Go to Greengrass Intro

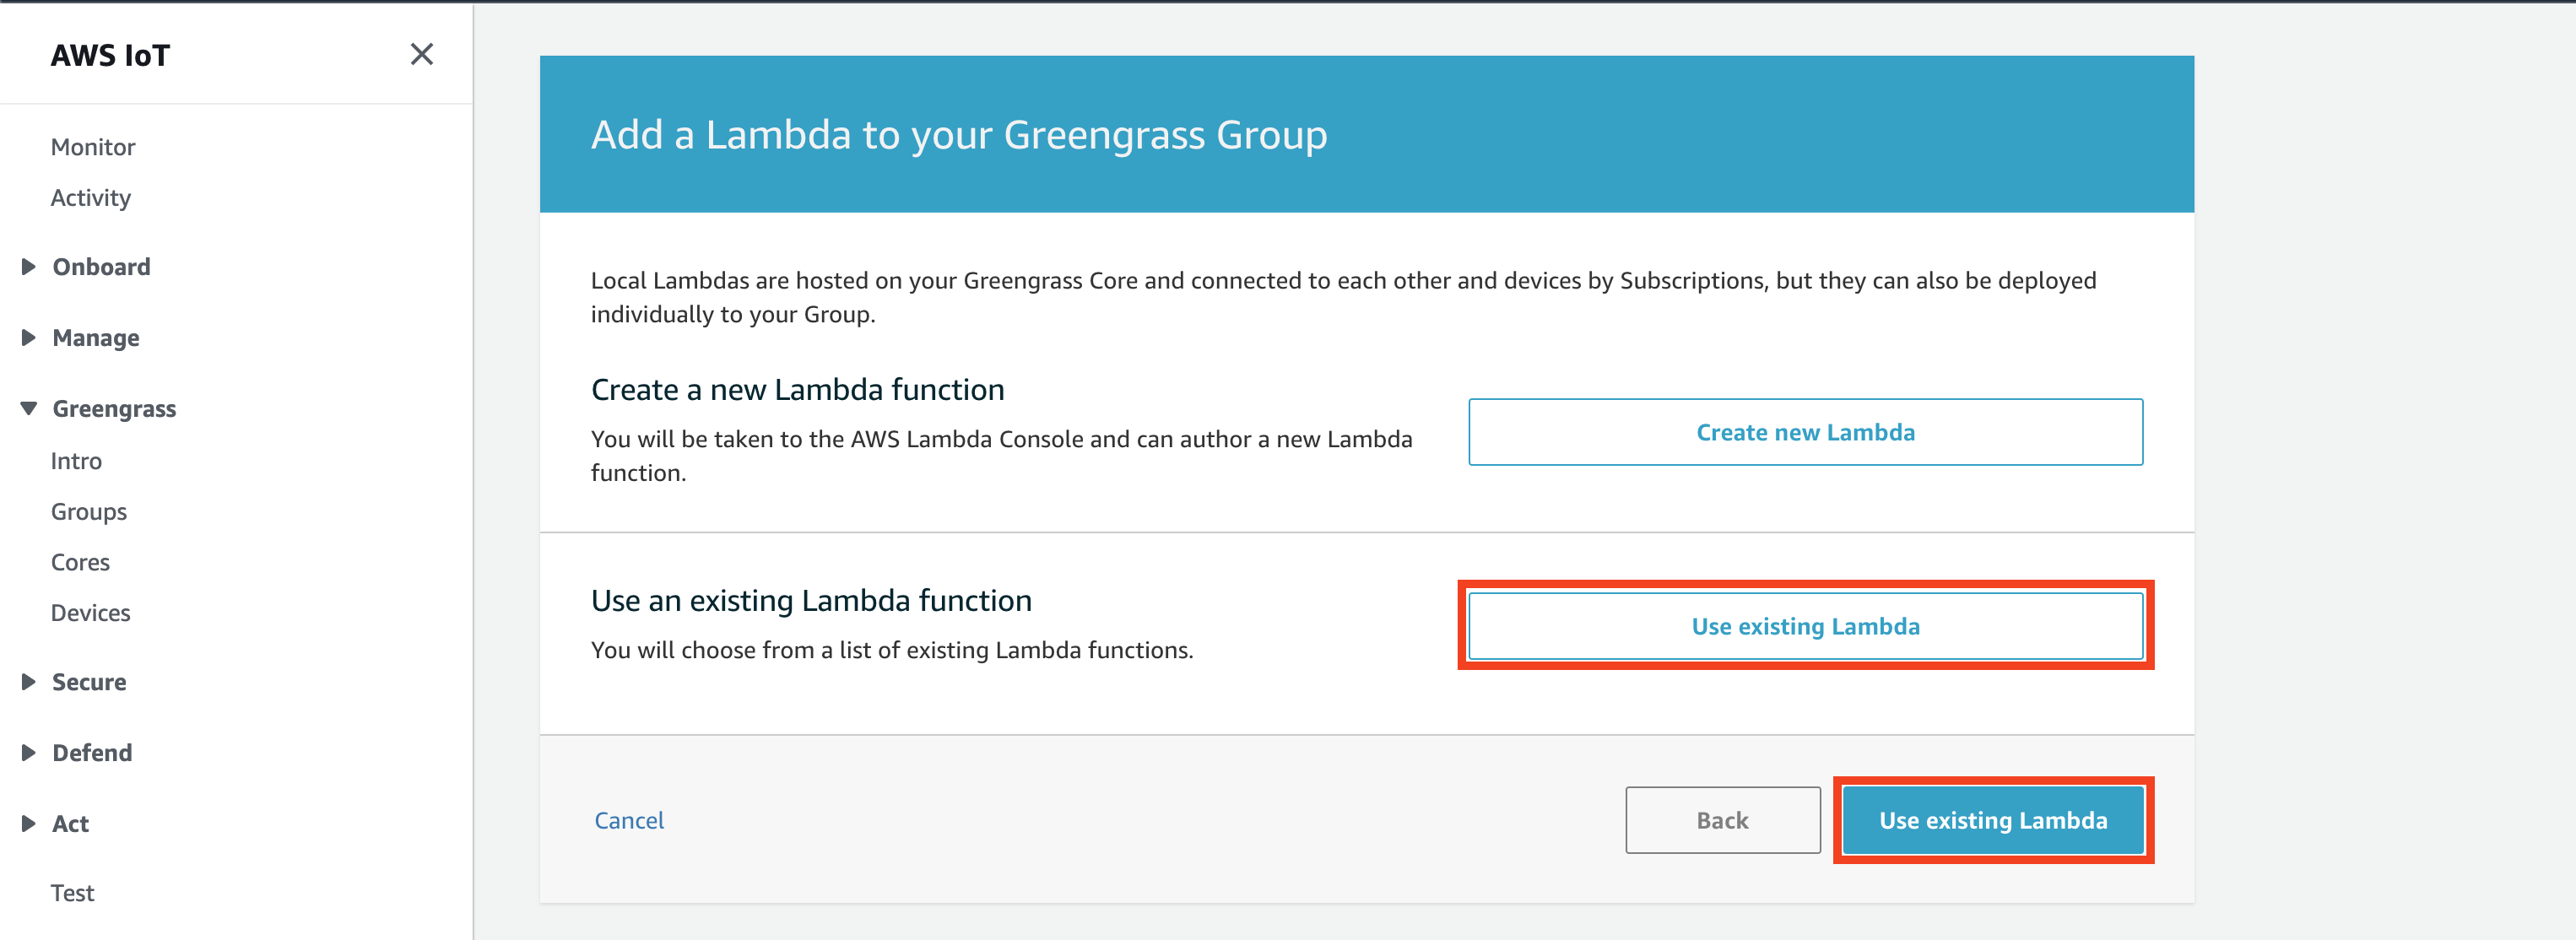pyautogui.click(x=76, y=461)
